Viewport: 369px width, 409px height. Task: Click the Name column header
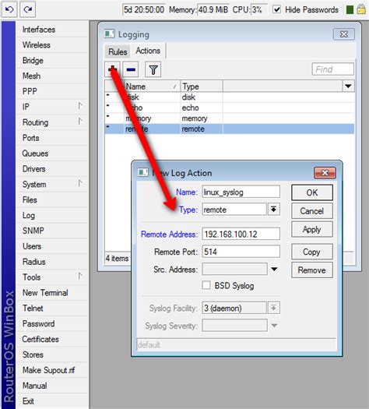152,86
